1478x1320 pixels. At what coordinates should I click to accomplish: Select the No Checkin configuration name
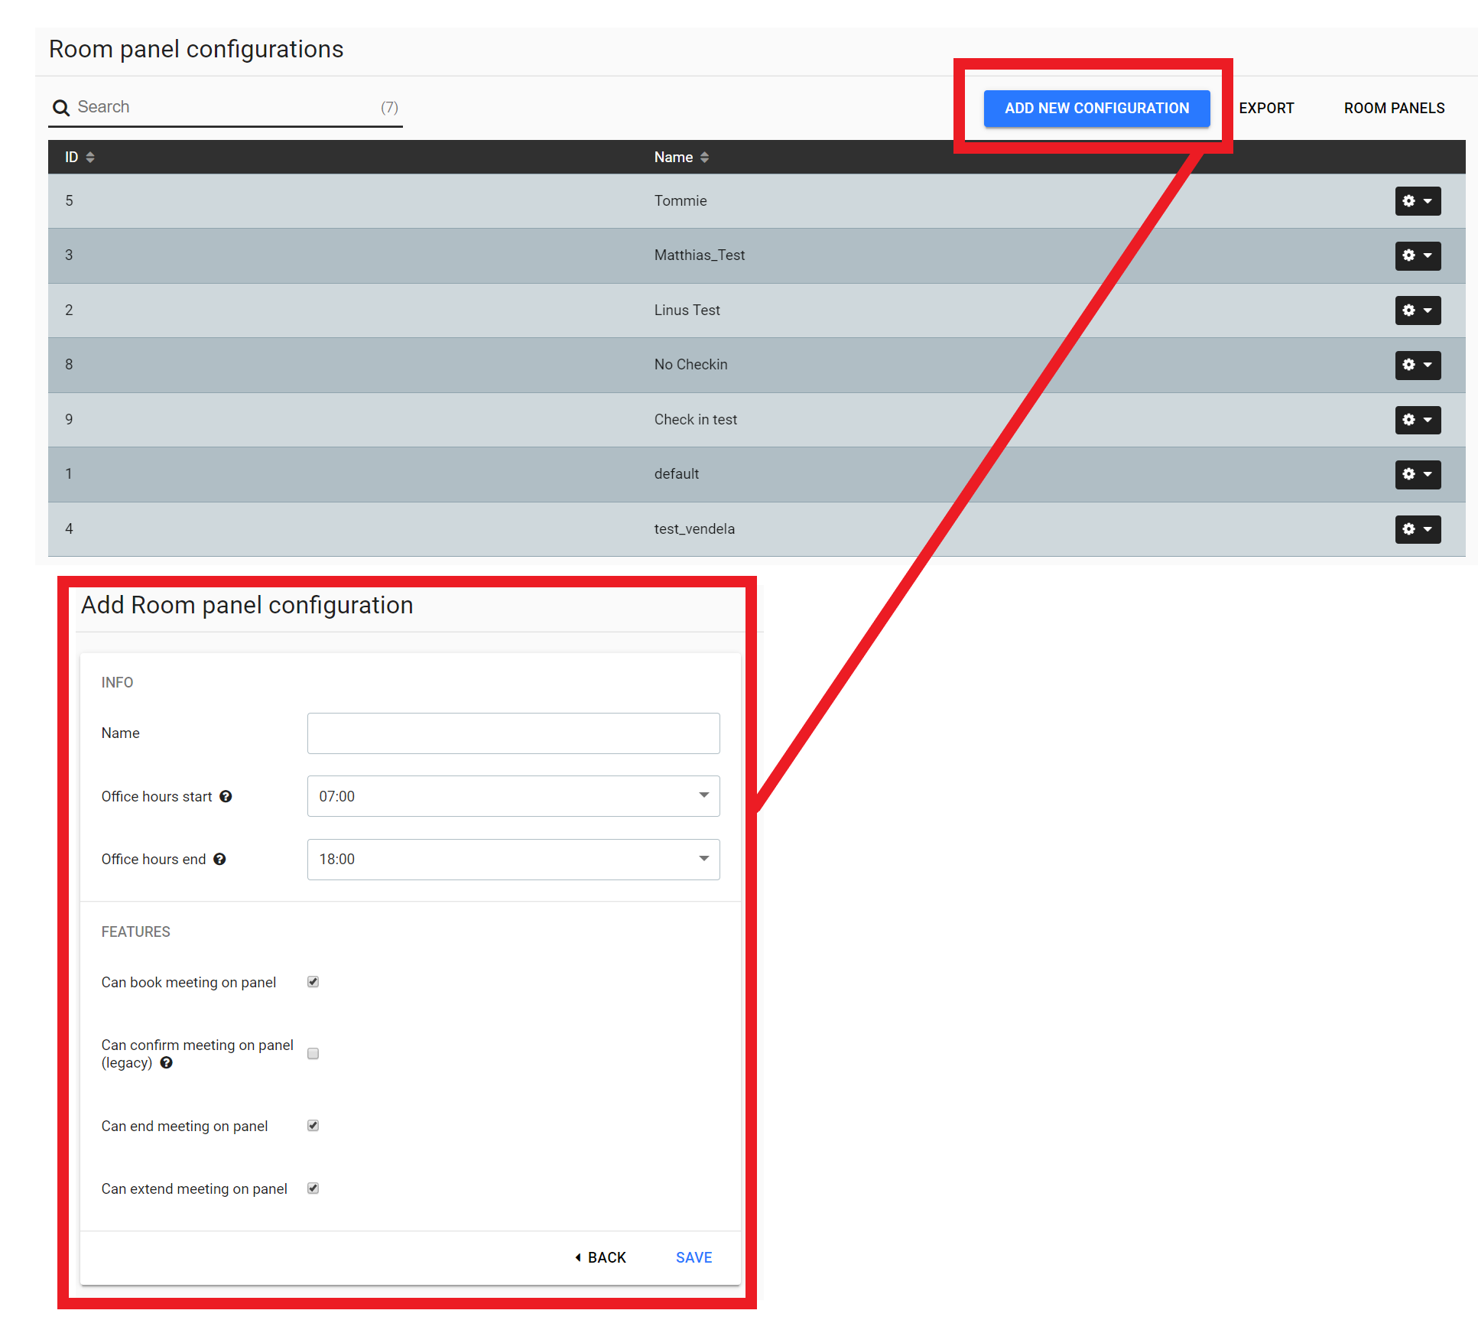pos(691,364)
